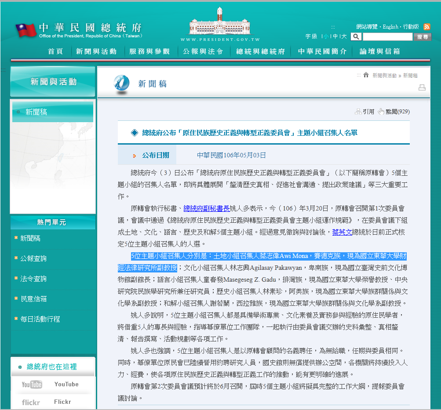Click the 點閱 view count hand icon
This screenshot has width=441, height=410.
(x=381, y=112)
